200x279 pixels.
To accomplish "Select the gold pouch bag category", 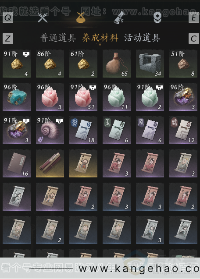I will pyautogui.click(x=81, y=18).
